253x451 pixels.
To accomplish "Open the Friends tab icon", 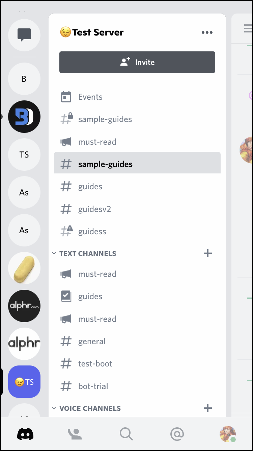I will [x=76, y=434].
